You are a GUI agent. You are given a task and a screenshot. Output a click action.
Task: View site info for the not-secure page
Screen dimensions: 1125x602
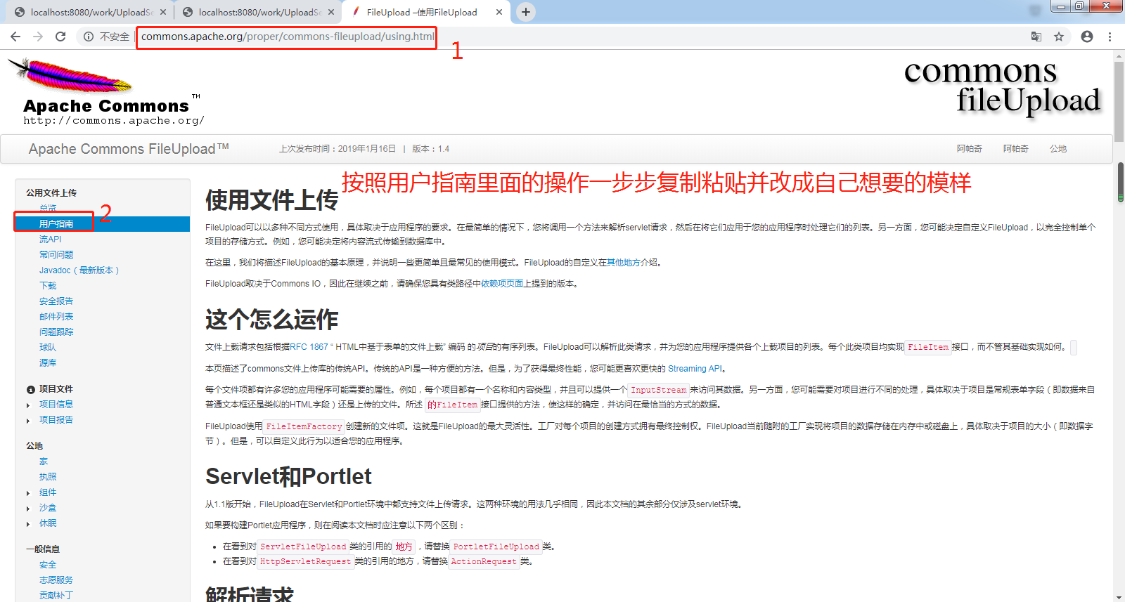[x=107, y=37]
